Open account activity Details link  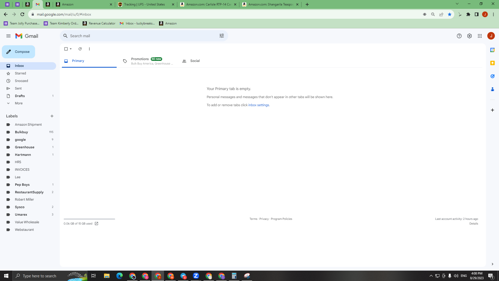(x=474, y=223)
